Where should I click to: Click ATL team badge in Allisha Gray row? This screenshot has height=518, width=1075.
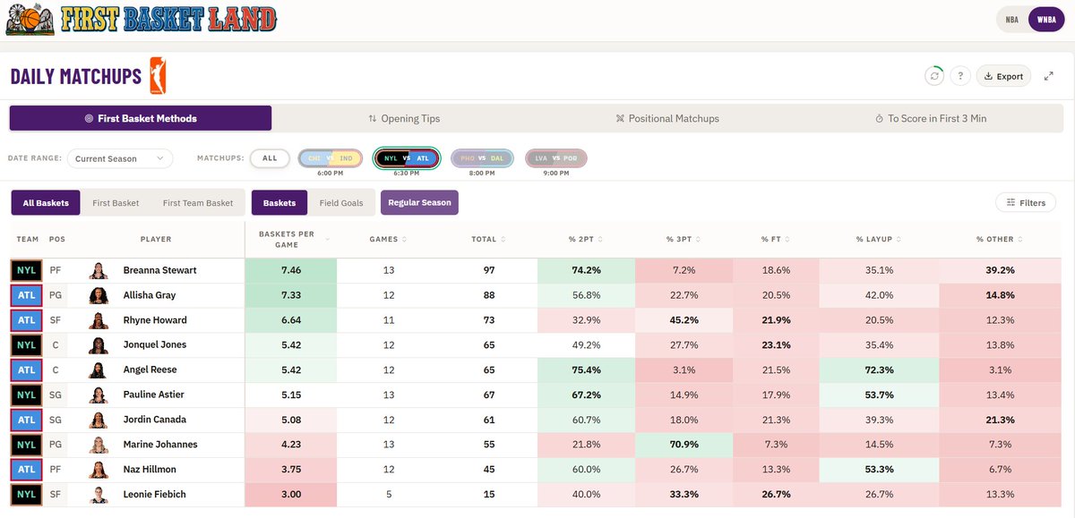tap(27, 295)
